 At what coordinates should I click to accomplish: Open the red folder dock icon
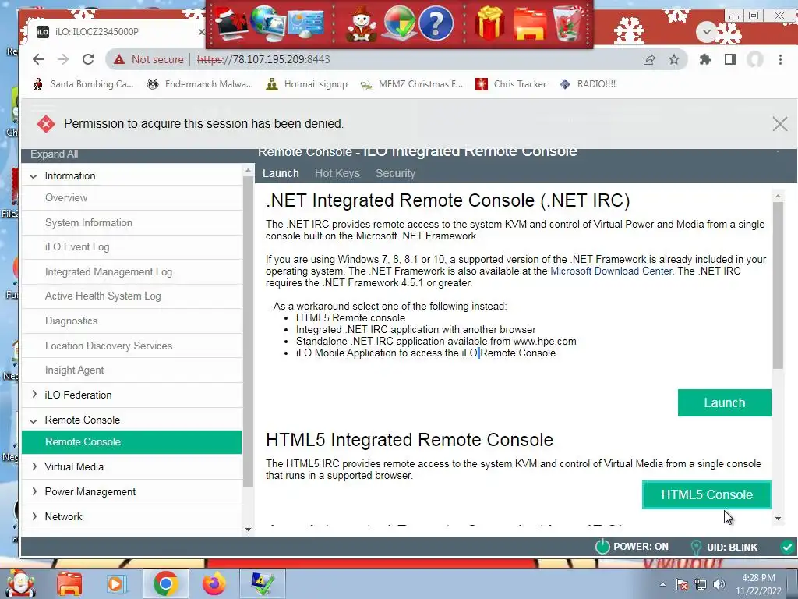[529, 24]
